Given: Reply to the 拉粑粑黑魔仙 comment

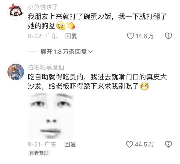Looking at the screenshot, I should [70, 144].
